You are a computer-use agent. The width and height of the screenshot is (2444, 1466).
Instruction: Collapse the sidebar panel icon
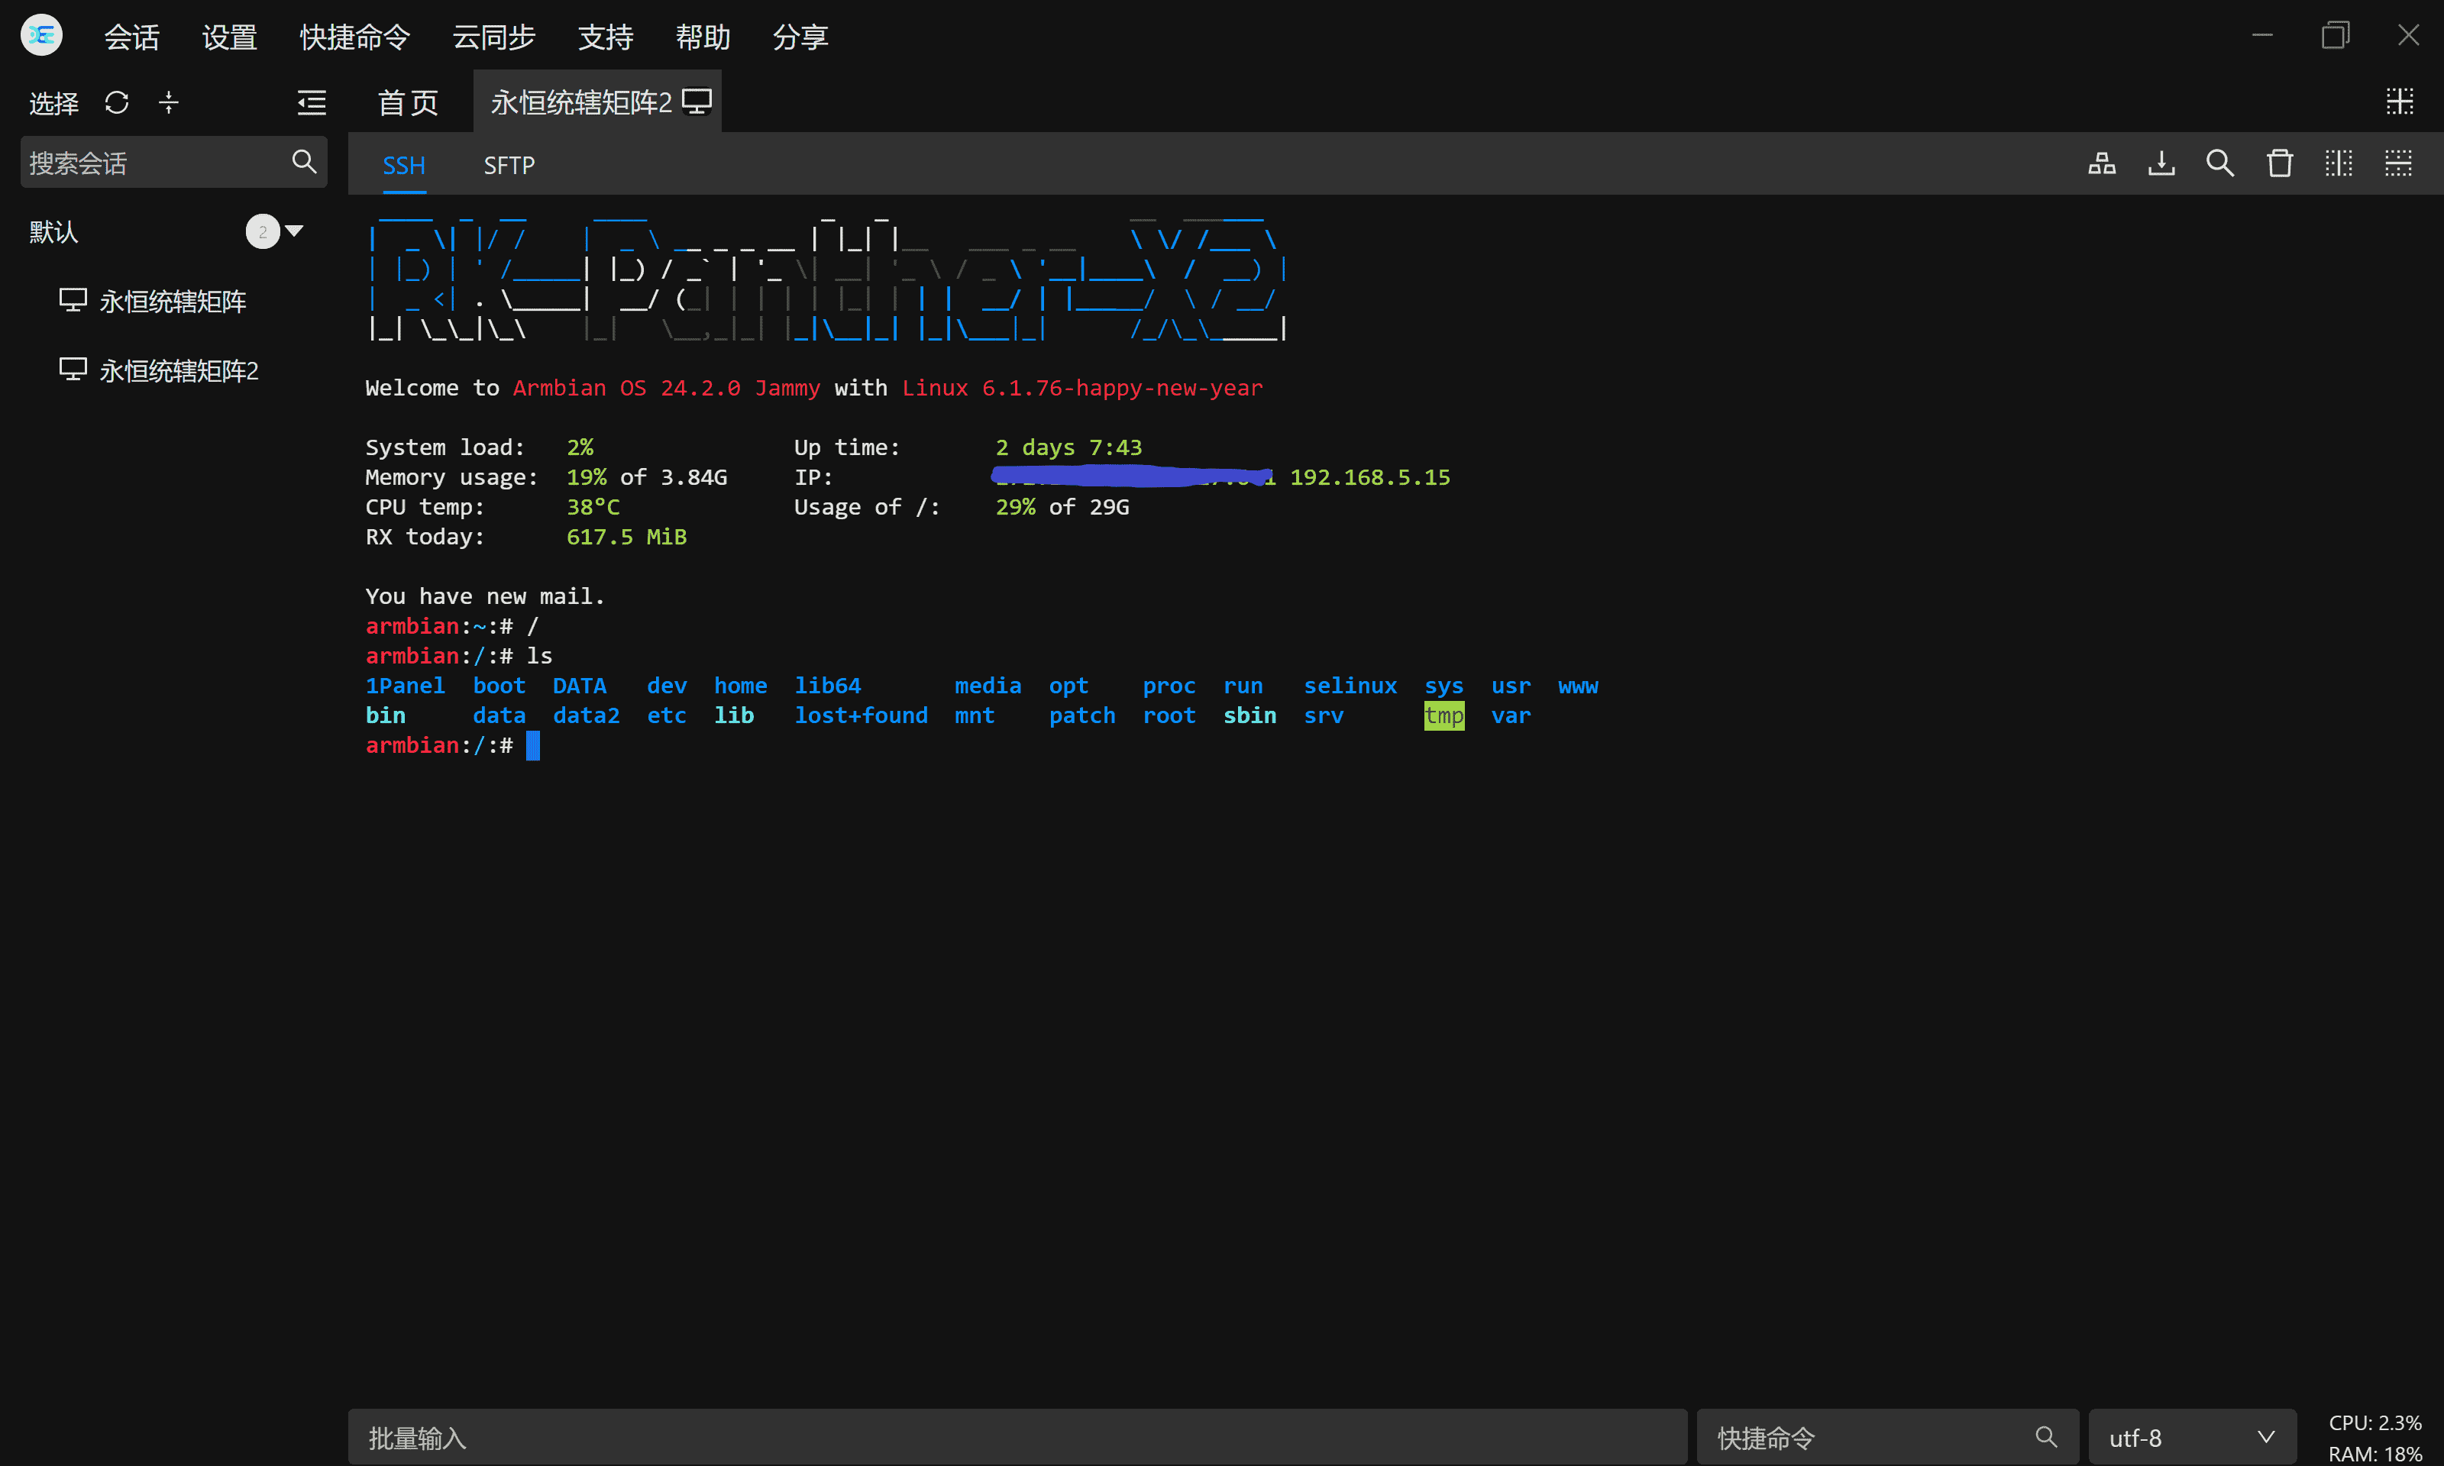point(311,102)
